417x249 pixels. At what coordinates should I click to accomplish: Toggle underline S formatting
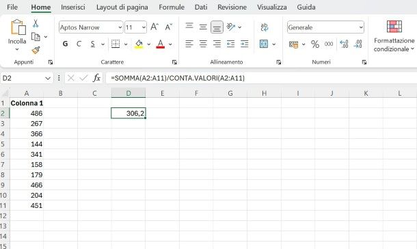click(93, 44)
